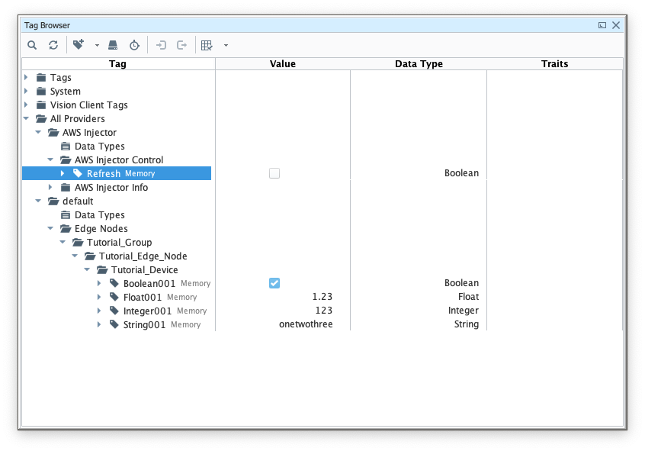Viewport: 645px width, 451px height.
Task: Click the table columns icon
Action: [207, 45]
